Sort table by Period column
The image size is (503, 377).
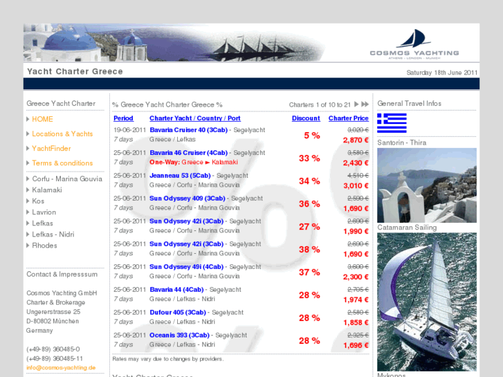pyautogui.click(x=124, y=118)
